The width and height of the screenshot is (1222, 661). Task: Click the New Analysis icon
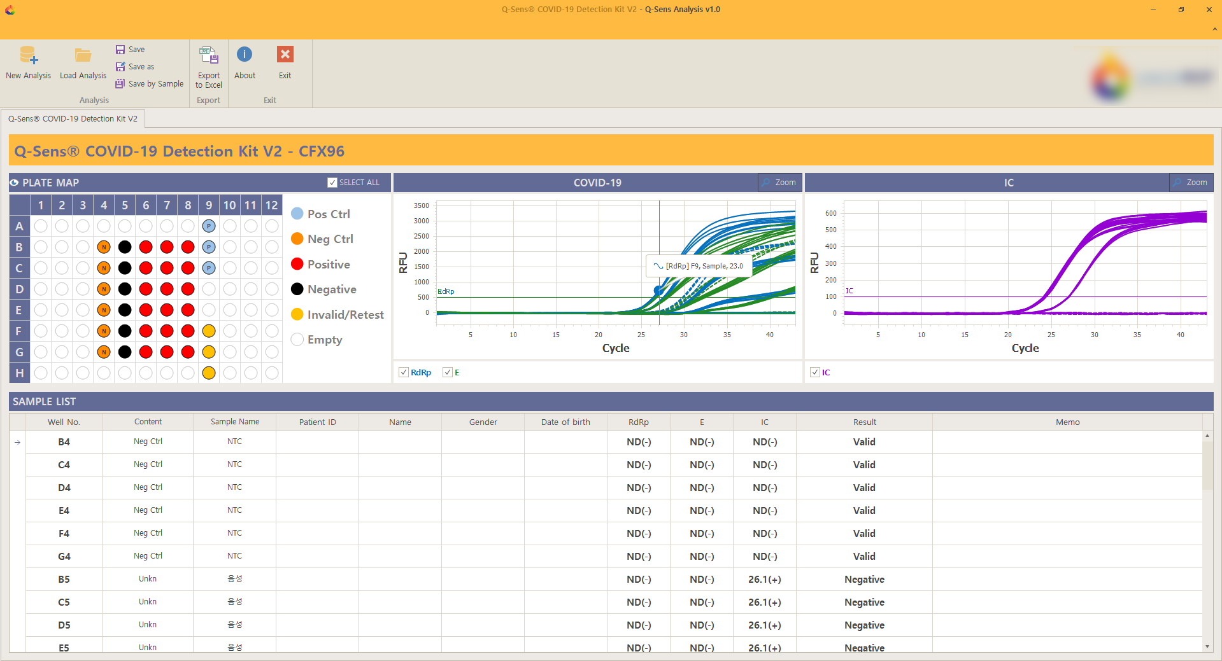click(29, 56)
